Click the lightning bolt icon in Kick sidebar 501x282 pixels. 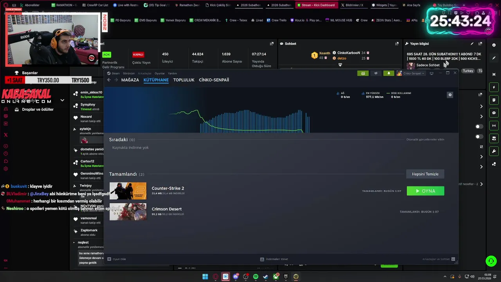tap(494, 87)
